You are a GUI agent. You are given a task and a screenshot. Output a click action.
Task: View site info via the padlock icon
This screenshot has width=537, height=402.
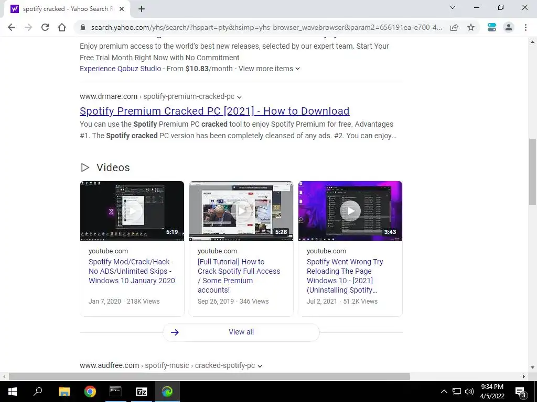tap(82, 27)
